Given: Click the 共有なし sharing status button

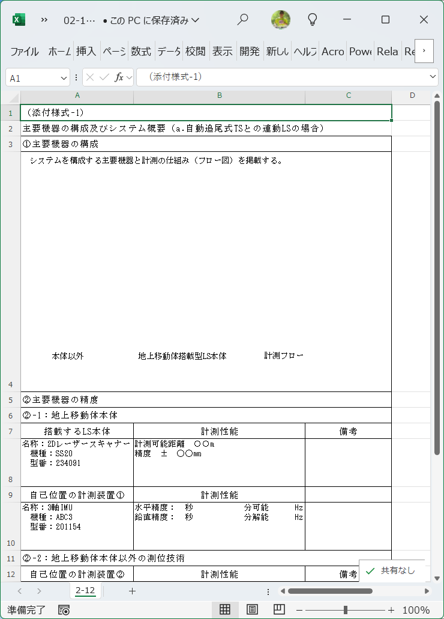Looking at the screenshot, I should pyautogui.click(x=392, y=571).
